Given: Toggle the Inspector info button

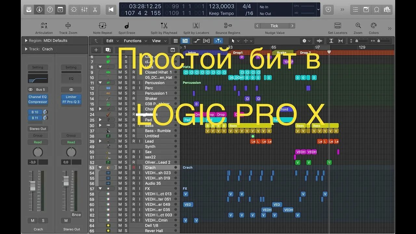Looking at the screenshot, I should point(39,9).
